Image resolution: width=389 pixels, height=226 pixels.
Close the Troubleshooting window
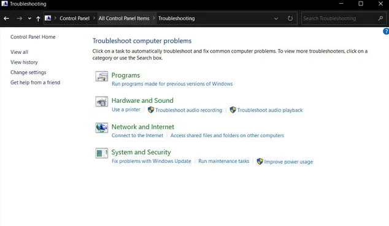tap(380, 4)
